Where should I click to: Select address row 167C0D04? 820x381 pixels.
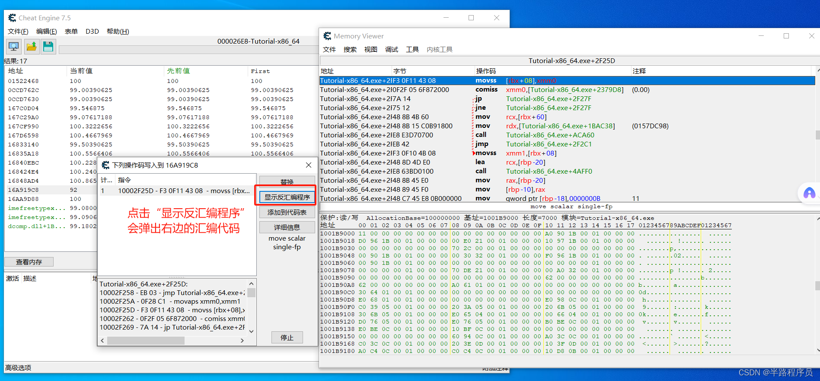(x=161, y=108)
